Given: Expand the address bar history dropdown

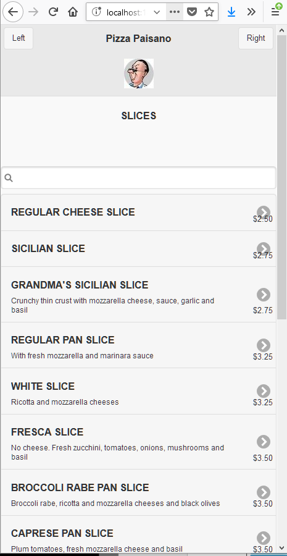Looking at the screenshot, I should click(157, 12).
